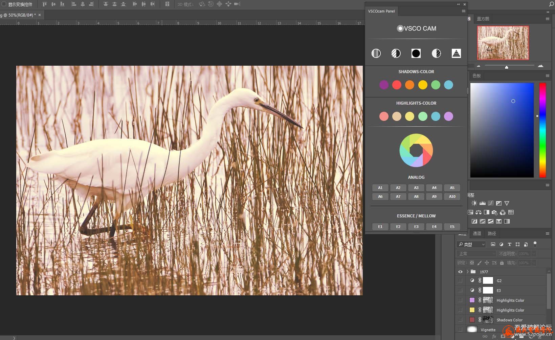Click the triangle pyramid icon in VSCO panel

(x=456, y=54)
